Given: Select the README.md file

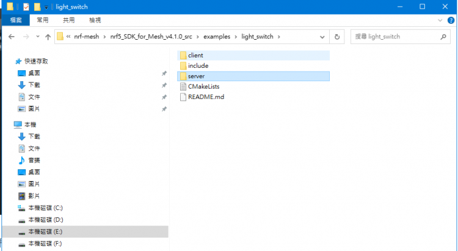Looking at the screenshot, I should pos(206,97).
